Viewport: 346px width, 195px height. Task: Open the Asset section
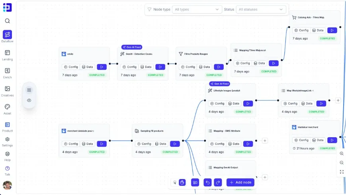[7, 109]
